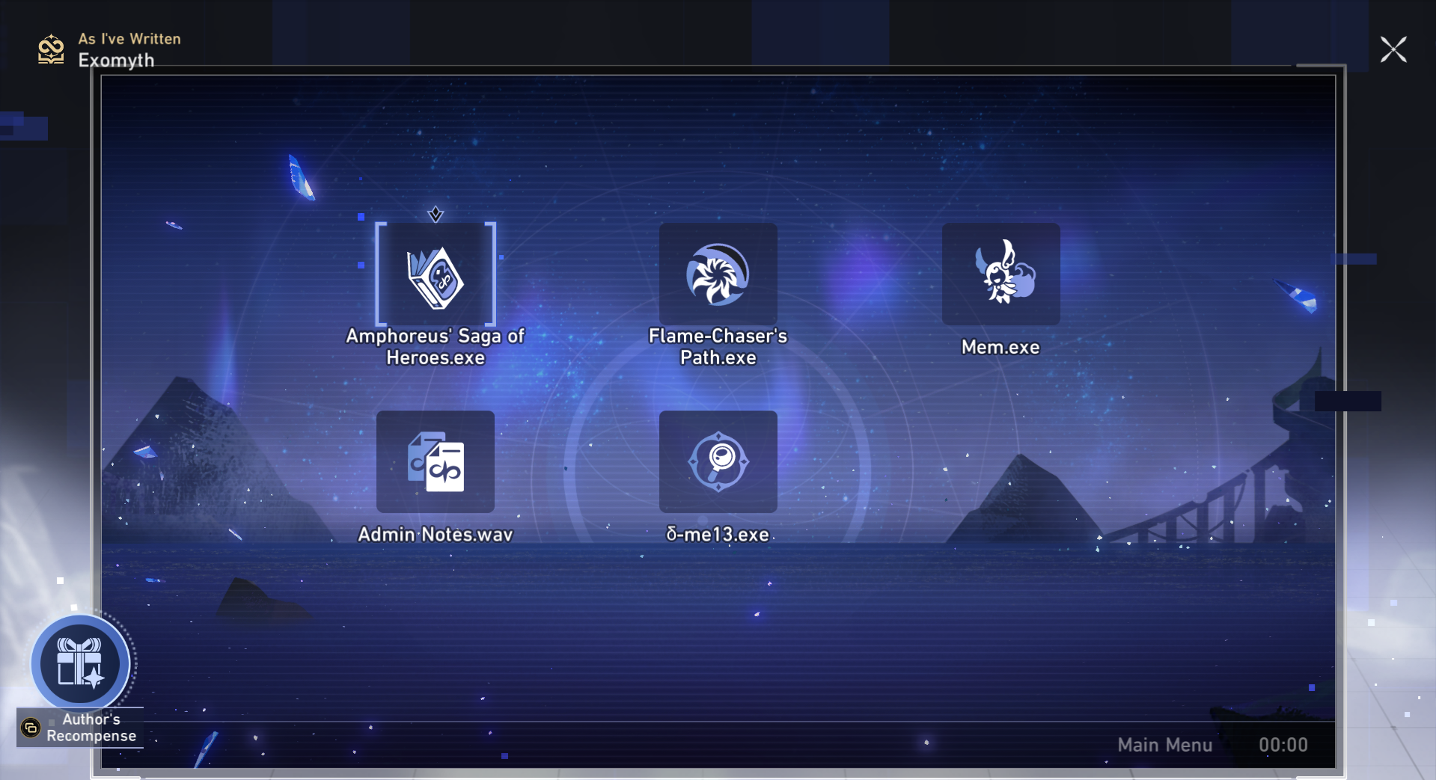The height and width of the screenshot is (780, 1436).
Task: Open the Mem.exe character icon
Action: pos(1001,274)
